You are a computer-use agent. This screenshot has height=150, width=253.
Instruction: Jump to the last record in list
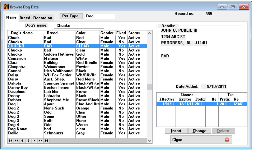pos(47,141)
